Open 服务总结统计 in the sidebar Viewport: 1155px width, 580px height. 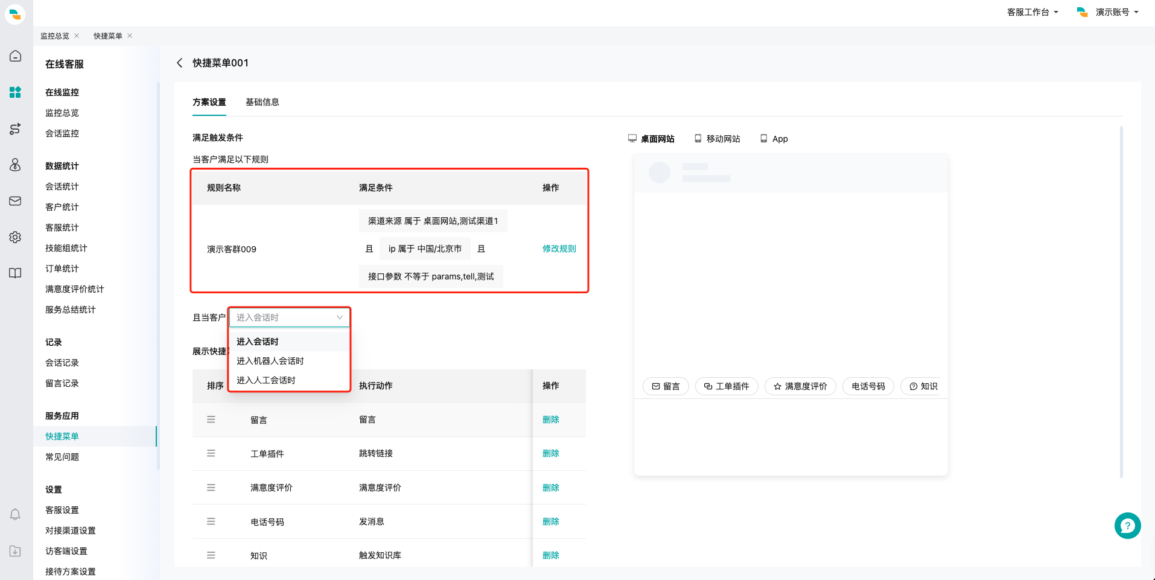point(71,310)
